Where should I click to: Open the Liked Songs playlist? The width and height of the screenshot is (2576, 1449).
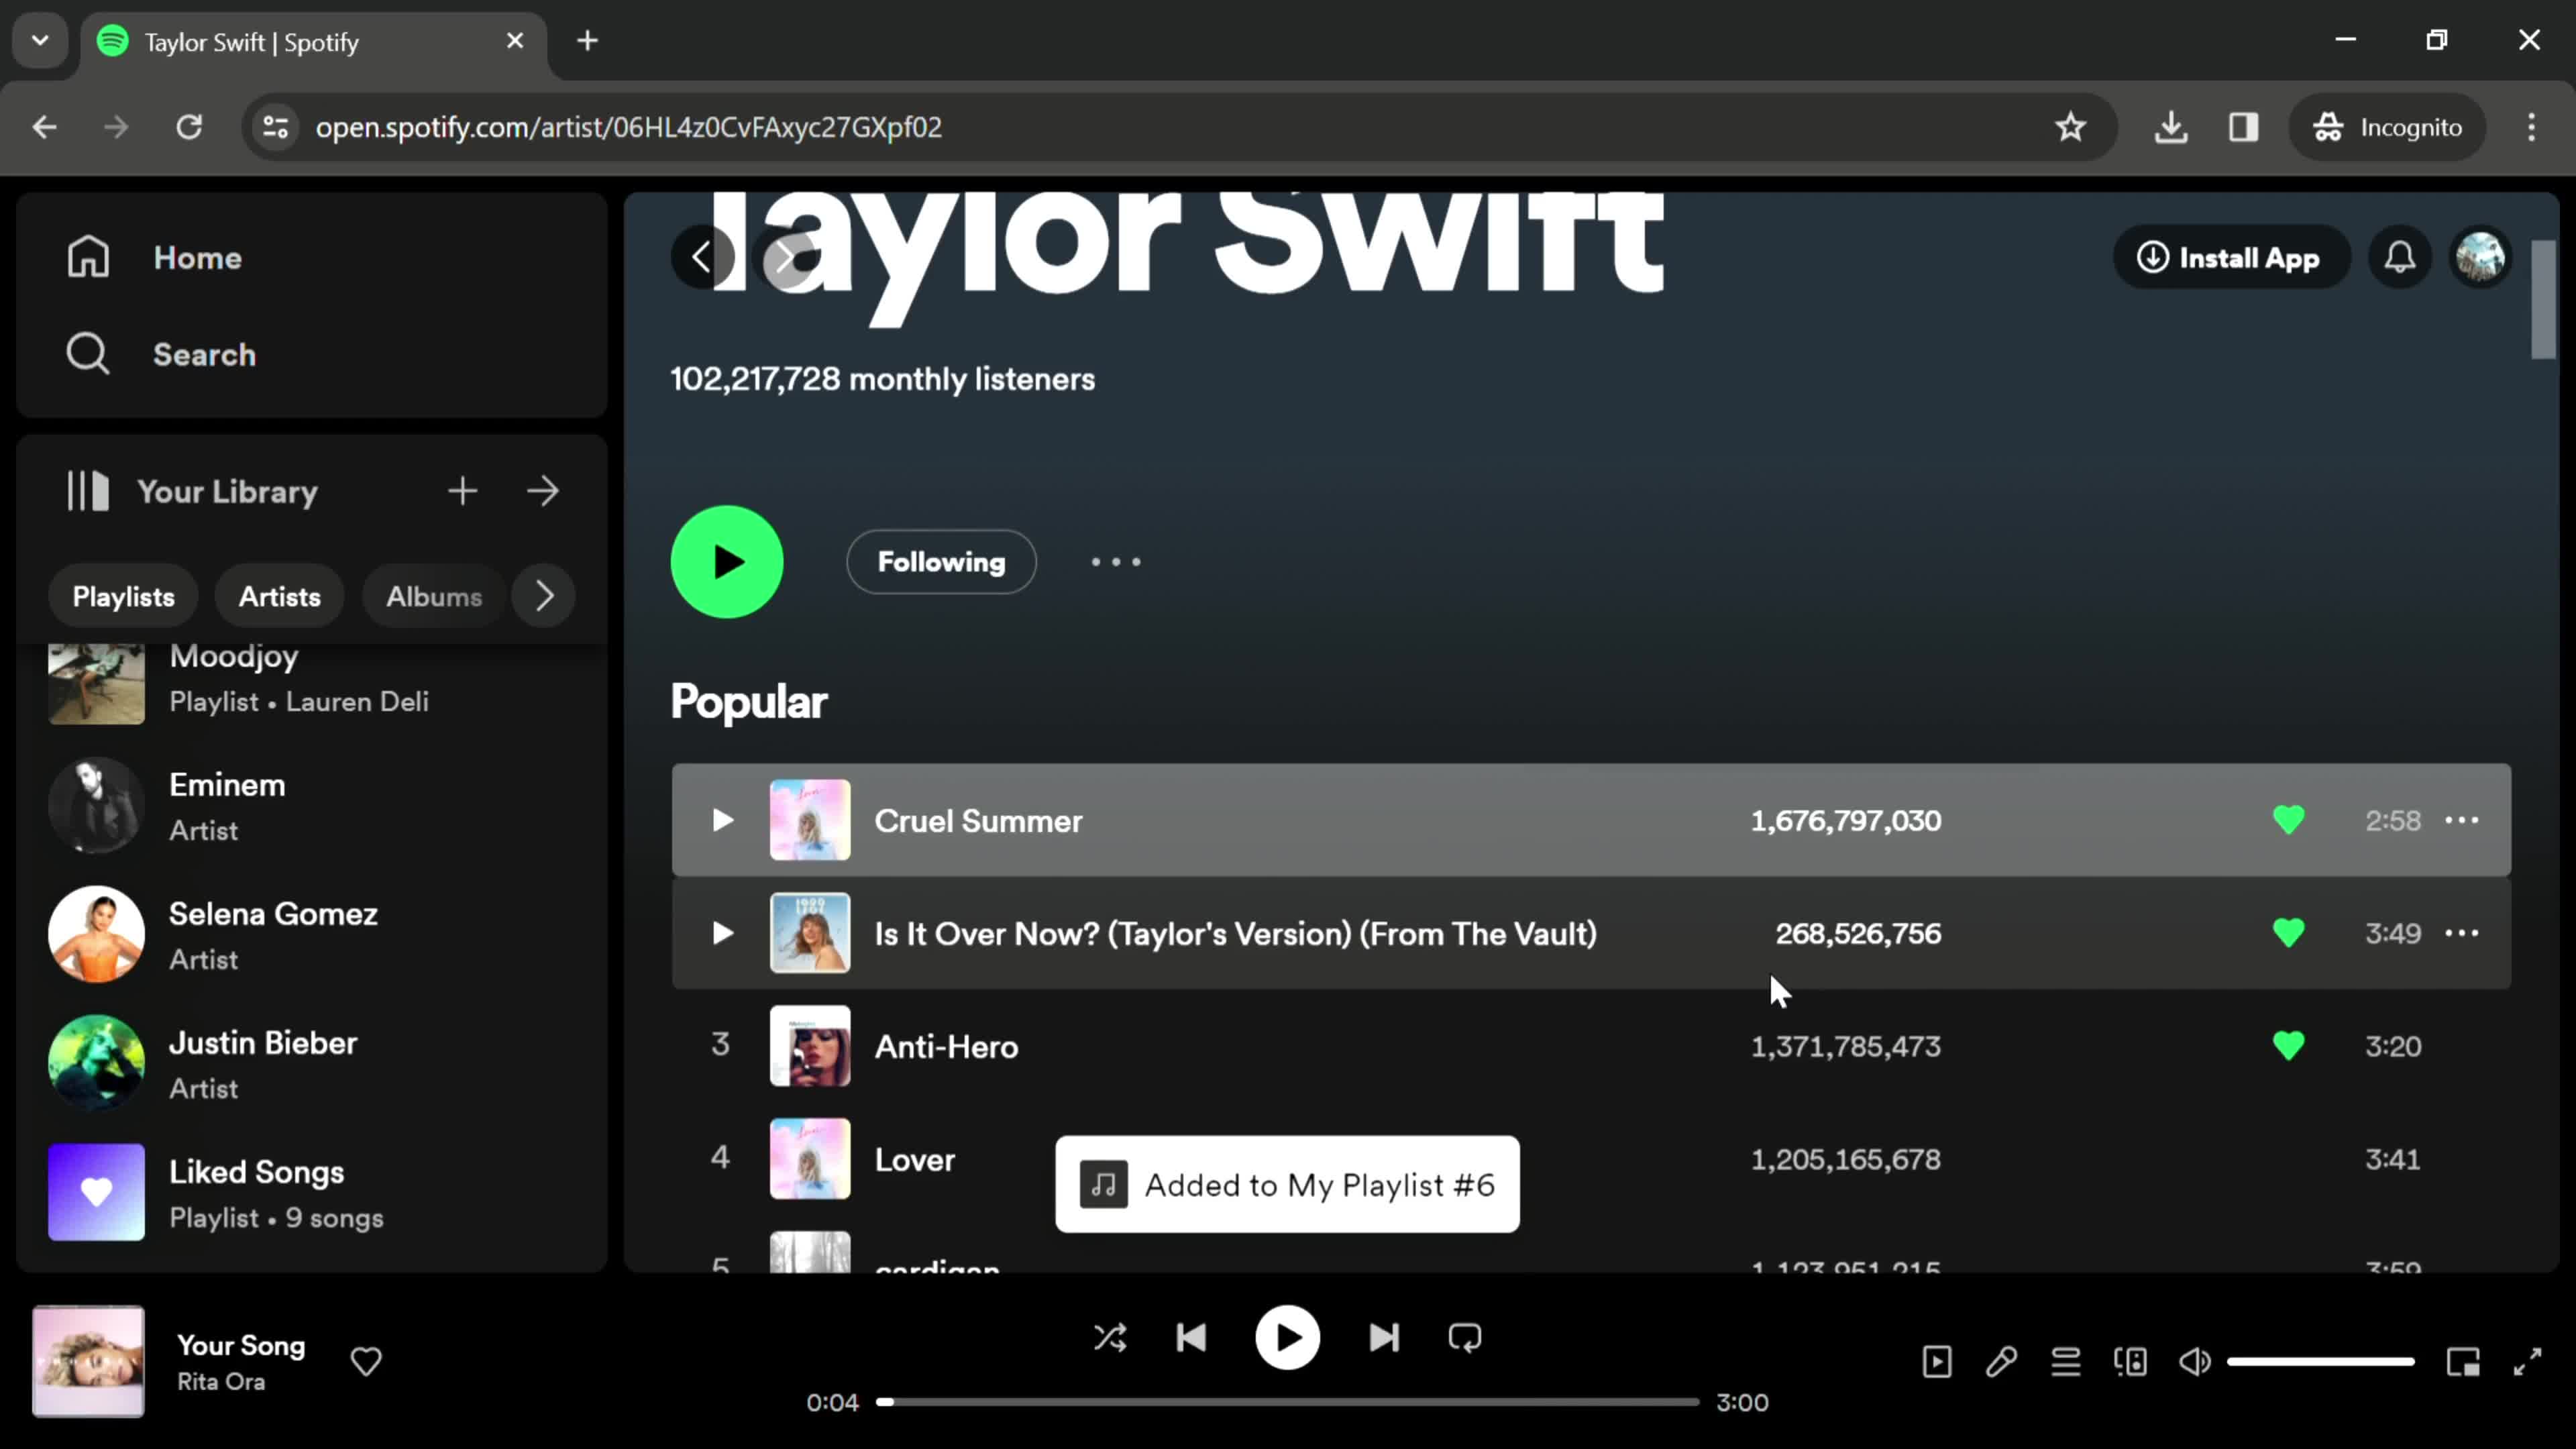[x=311, y=1193]
